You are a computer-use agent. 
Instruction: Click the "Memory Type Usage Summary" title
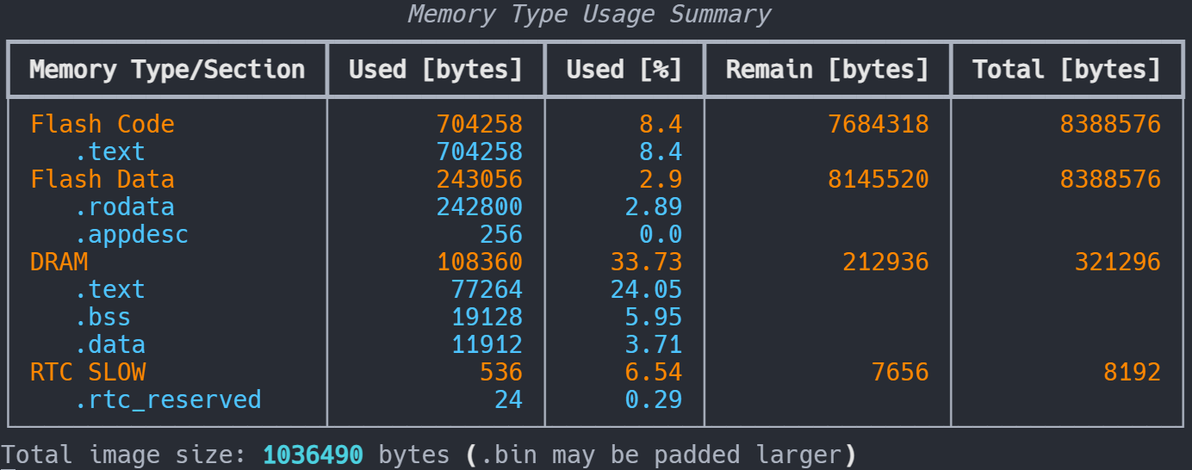[x=589, y=14]
